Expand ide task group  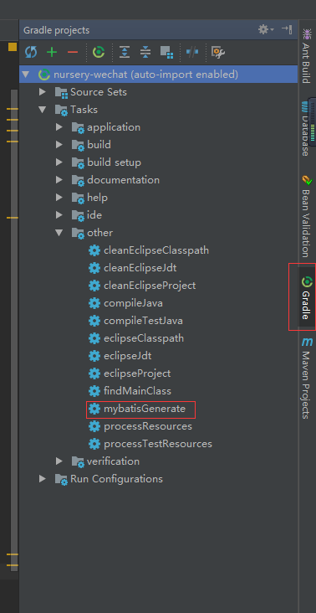click(x=59, y=215)
